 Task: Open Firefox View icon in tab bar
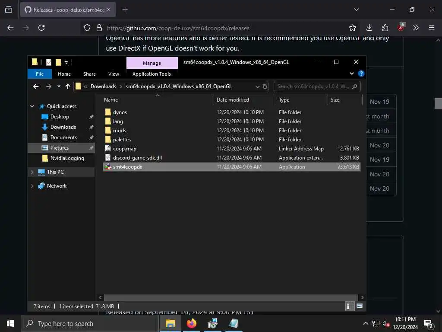[9, 10]
